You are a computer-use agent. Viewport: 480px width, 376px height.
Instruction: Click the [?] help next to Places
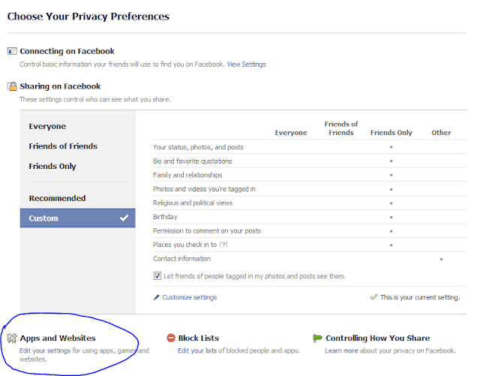(223, 245)
